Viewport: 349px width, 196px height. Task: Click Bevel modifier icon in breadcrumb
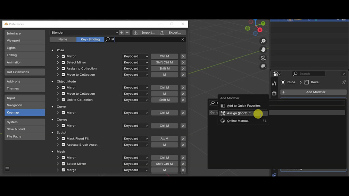point(307,82)
